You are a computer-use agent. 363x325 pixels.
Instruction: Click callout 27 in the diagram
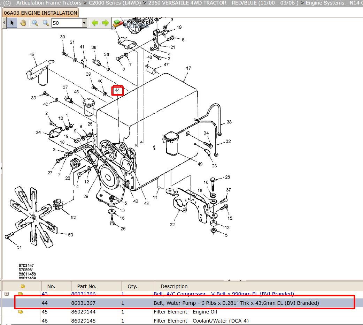pos(50,173)
